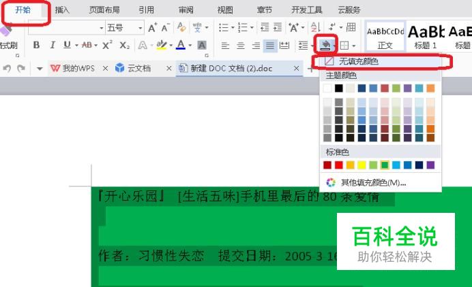Apply strikethrough with the AB icon
Screen dimensions: 472x287
click(87, 45)
